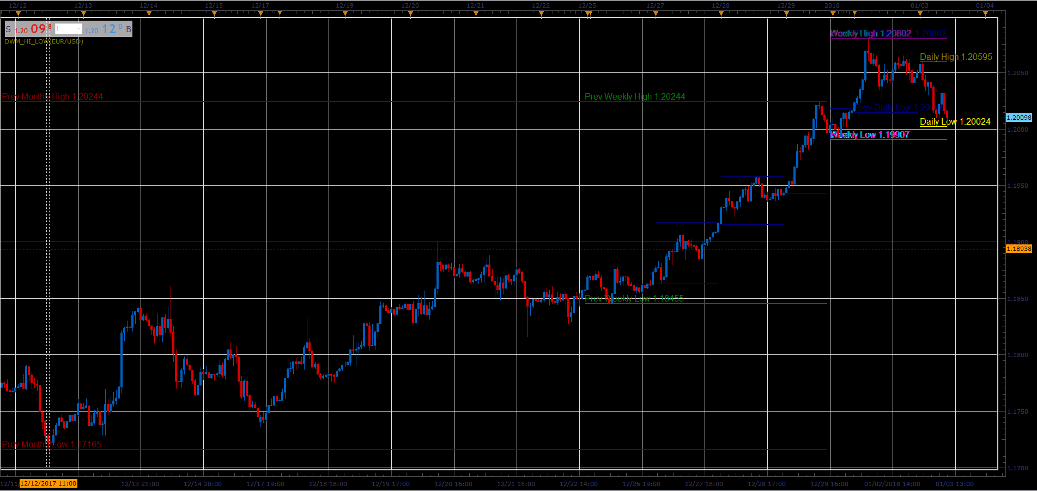Screen dimensions: 1037x491
Task: Click the orange day marker under 01/03
Action: pos(920,15)
